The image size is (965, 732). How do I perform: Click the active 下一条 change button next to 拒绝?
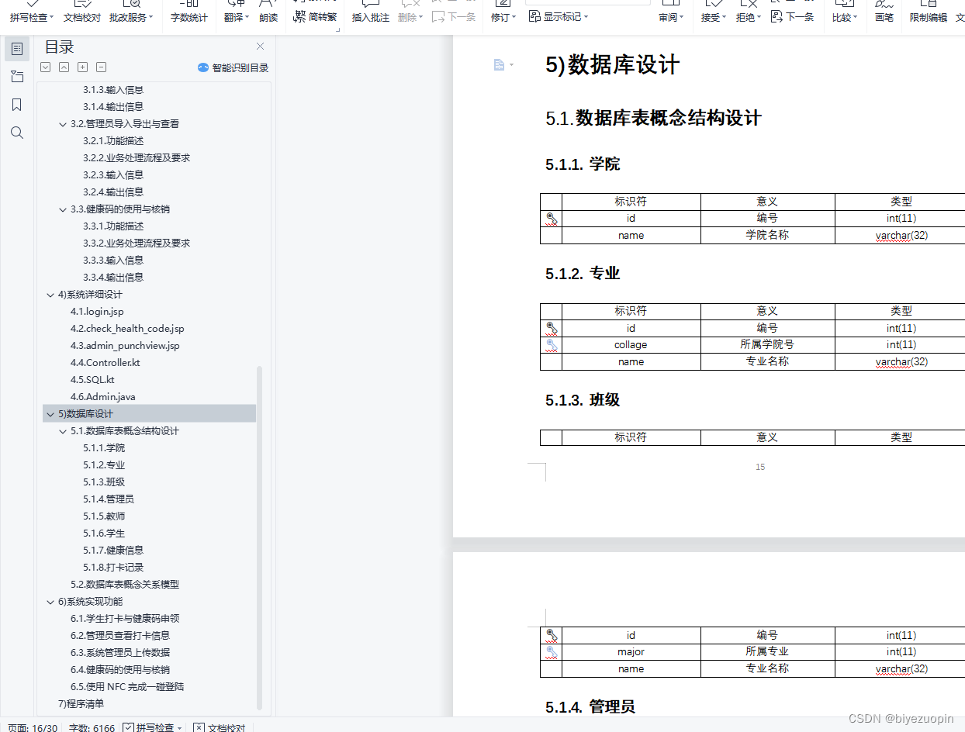point(793,16)
